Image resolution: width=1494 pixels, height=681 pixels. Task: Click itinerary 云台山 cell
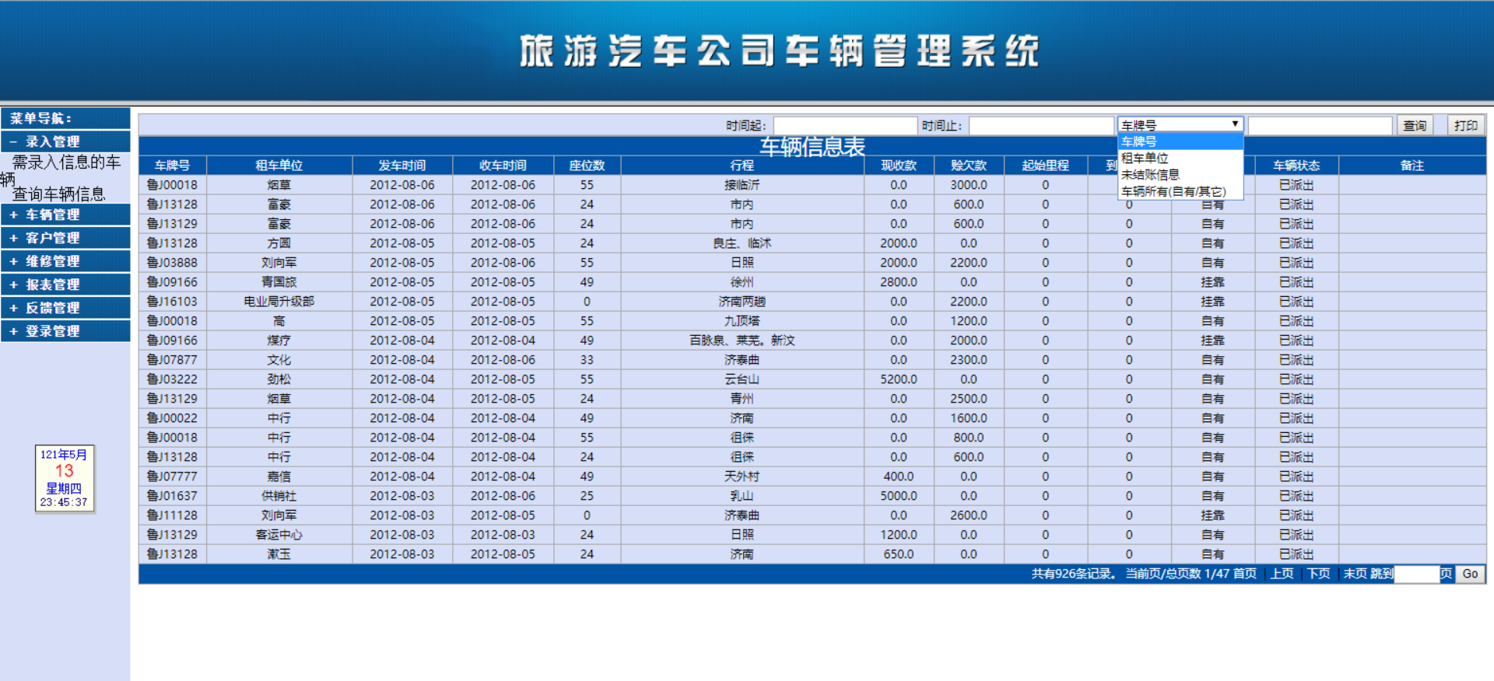(742, 379)
